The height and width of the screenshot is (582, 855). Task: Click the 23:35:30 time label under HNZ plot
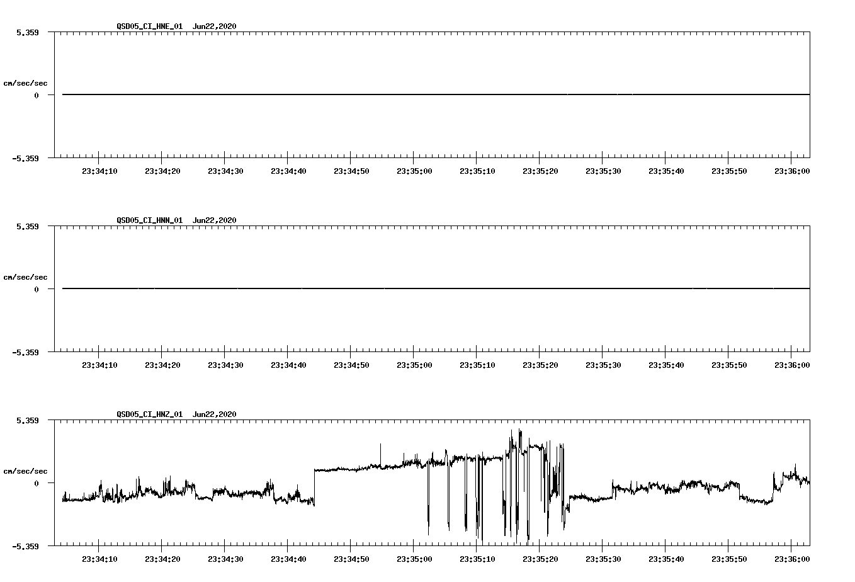(x=603, y=559)
